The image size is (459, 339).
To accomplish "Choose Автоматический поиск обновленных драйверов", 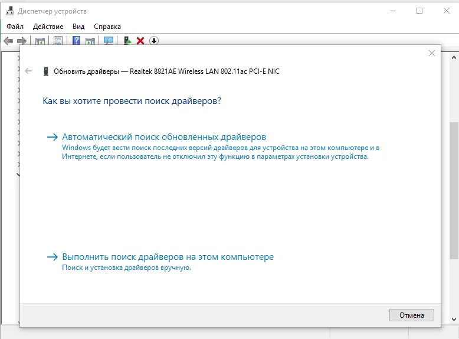I will [x=164, y=137].
